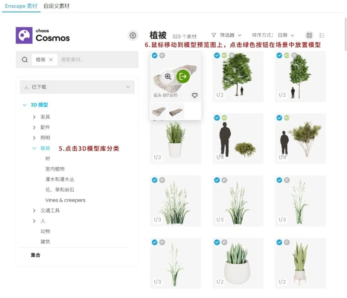Select the Enscape 素材 tab
Screen dimensions: 347x298
tap(21, 6)
